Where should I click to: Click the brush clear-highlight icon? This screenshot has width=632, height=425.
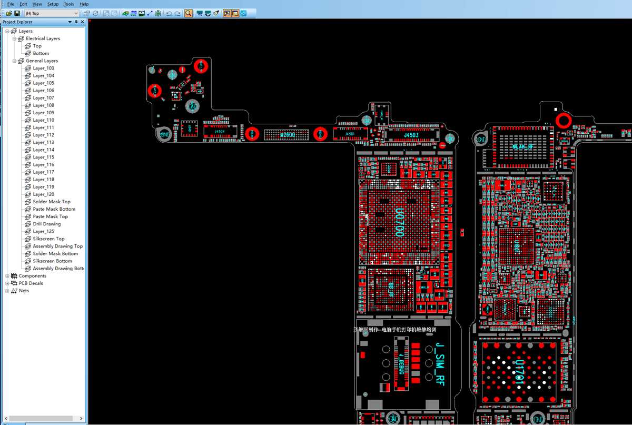pyautogui.click(x=216, y=13)
